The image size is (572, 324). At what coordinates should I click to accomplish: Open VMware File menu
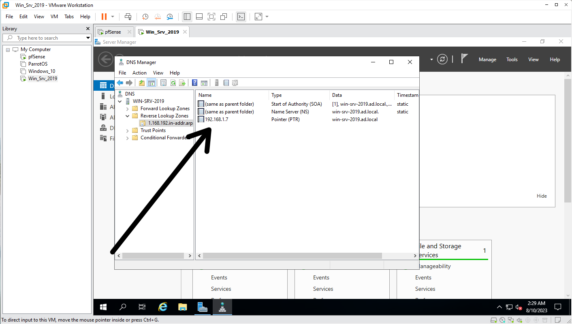tap(9, 17)
